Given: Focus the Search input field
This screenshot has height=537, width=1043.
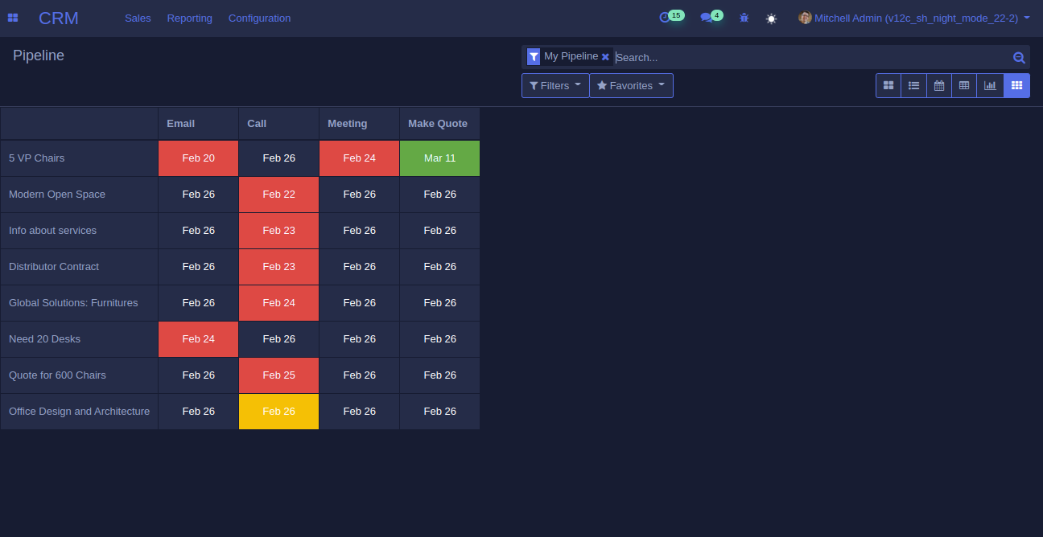Looking at the screenshot, I should [x=811, y=57].
